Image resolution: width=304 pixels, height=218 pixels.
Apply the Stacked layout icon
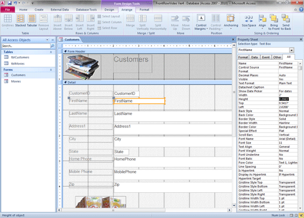[20, 19]
